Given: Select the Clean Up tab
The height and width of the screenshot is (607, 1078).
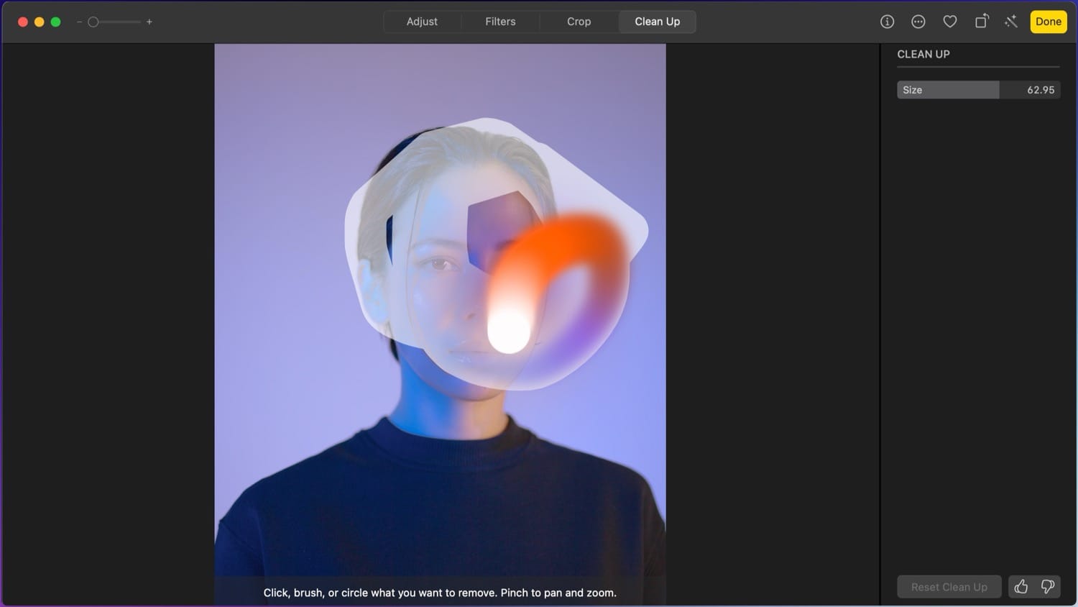Looking at the screenshot, I should [x=656, y=22].
